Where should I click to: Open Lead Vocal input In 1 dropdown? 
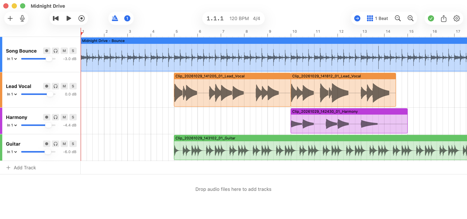click(12, 94)
